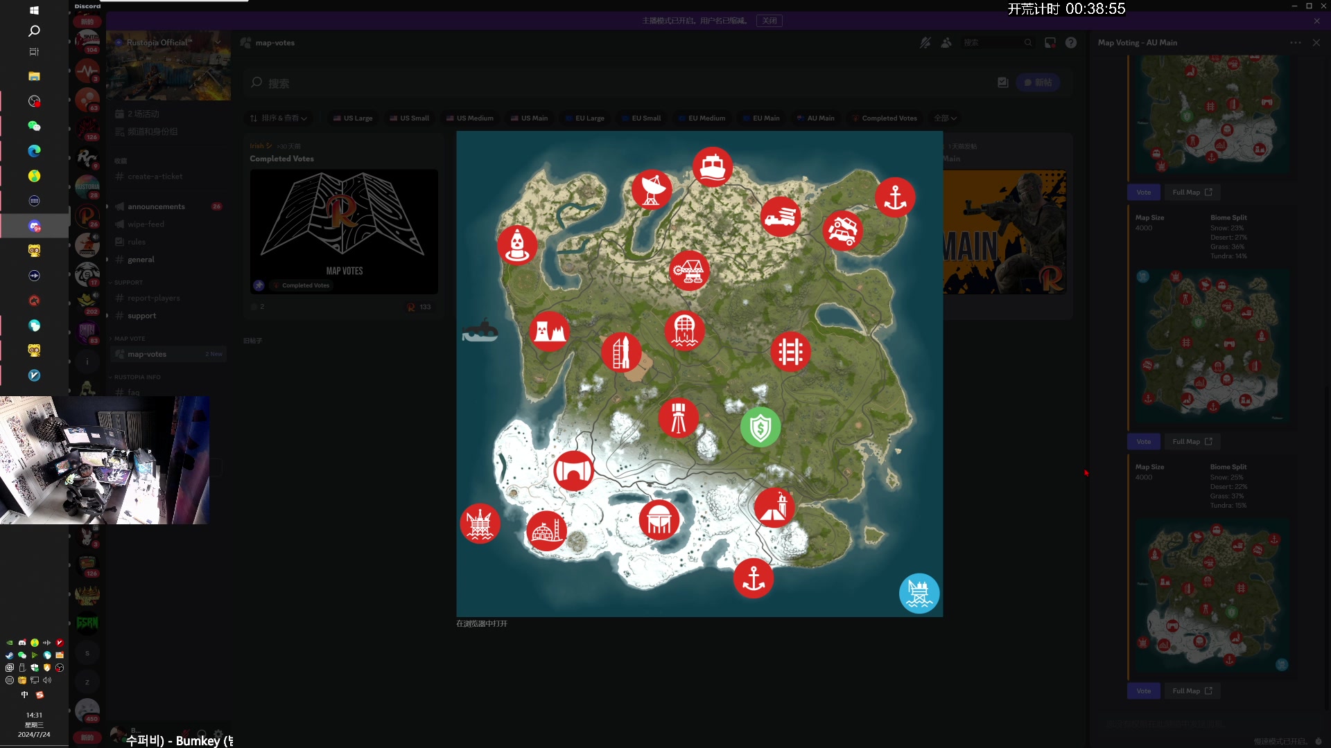The width and height of the screenshot is (1331, 748).
Task: Open the Rustopia Official server menu chevron
Action: pyautogui.click(x=218, y=43)
